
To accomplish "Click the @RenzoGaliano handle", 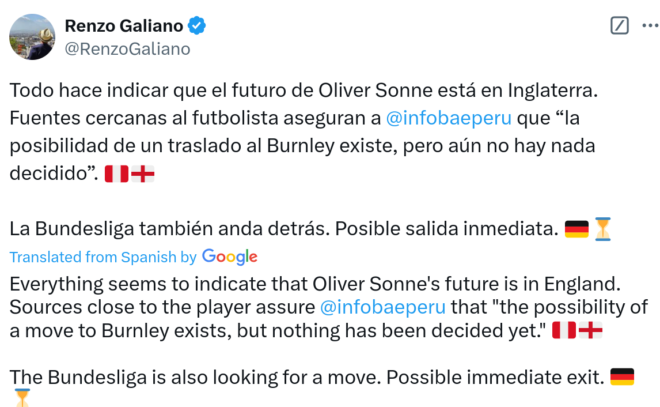I will pos(127,49).
